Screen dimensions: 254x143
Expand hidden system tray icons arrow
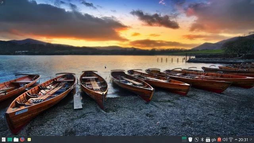(236, 139)
